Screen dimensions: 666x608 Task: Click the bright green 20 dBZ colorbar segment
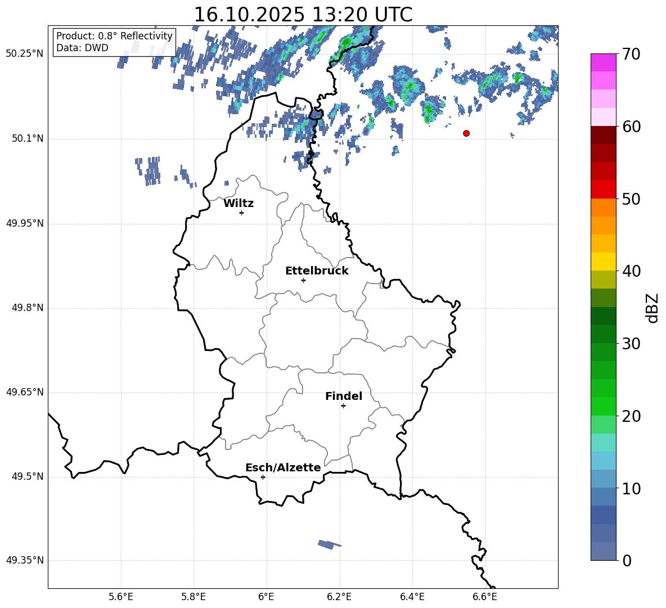tap(604, 406)
